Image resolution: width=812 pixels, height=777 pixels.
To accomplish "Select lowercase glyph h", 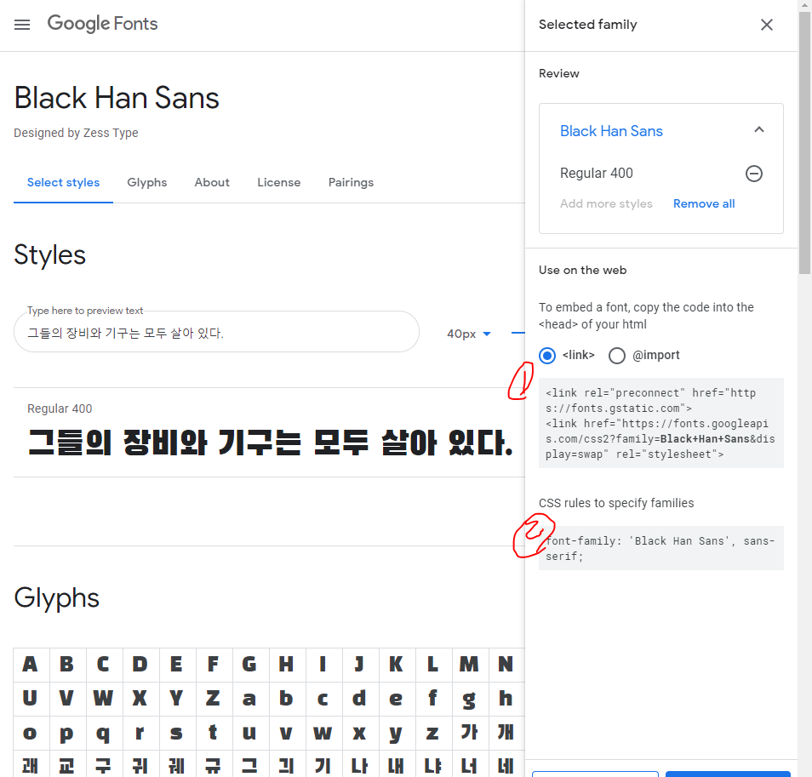I will click(506, 699).
